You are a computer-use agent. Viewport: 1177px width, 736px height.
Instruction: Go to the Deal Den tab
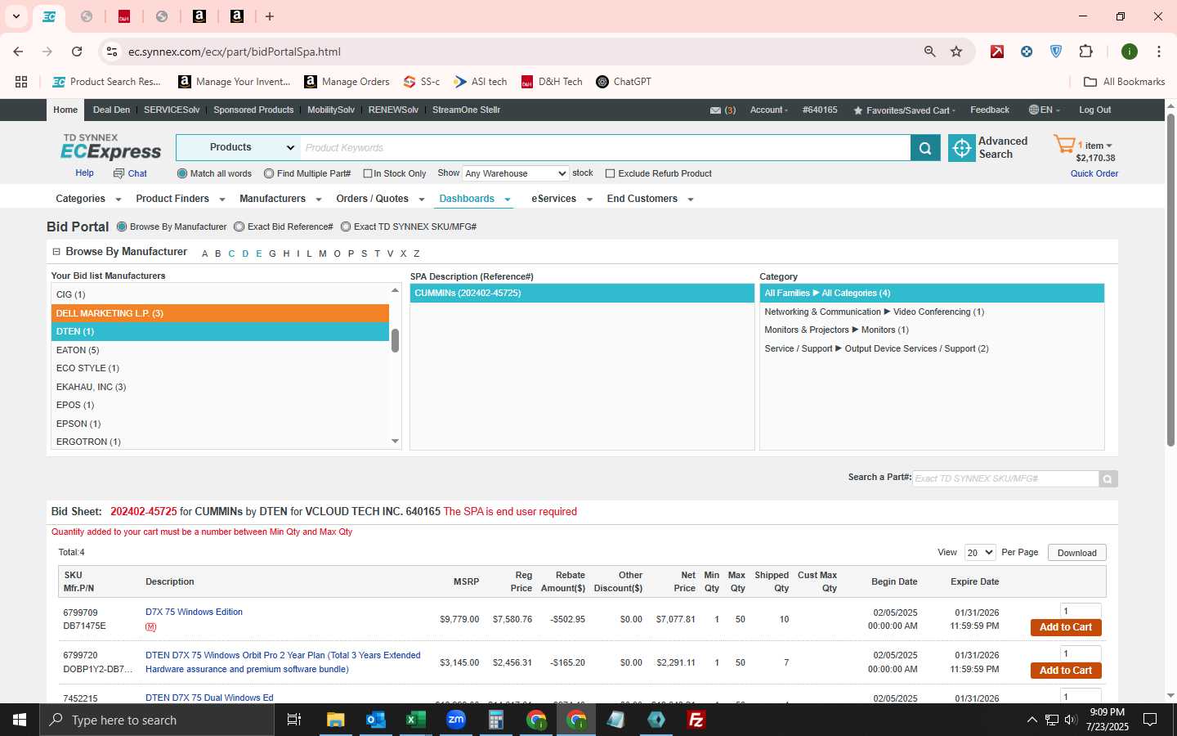coord(111,110)
